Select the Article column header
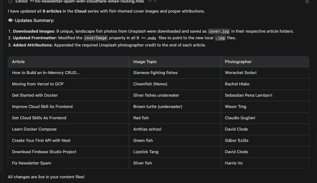 tap(68, 62)
